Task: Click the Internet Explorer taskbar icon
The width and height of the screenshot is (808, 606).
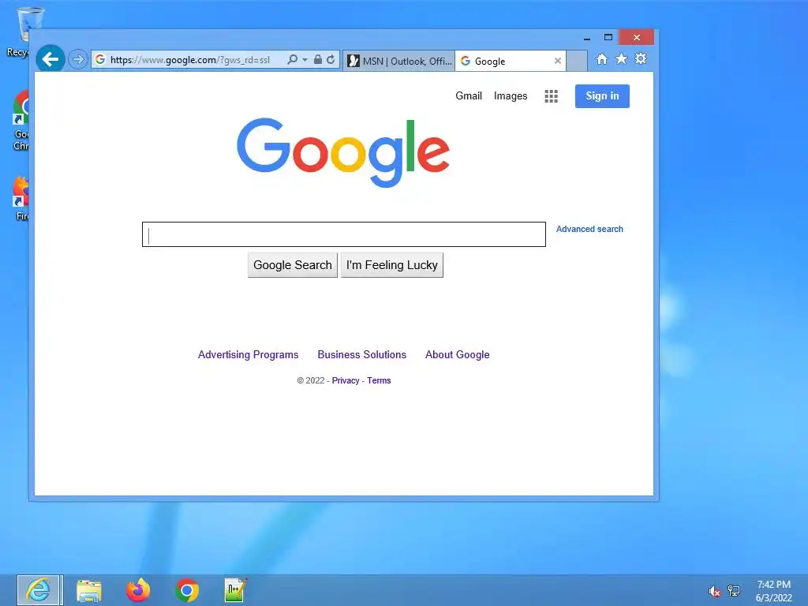Action: click(x=39, y=590)
